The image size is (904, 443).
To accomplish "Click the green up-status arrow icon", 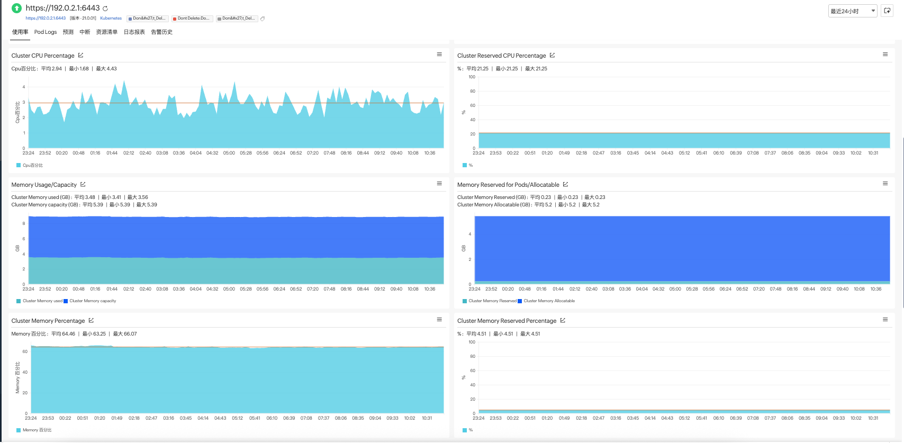I will (x=17, y=8).
